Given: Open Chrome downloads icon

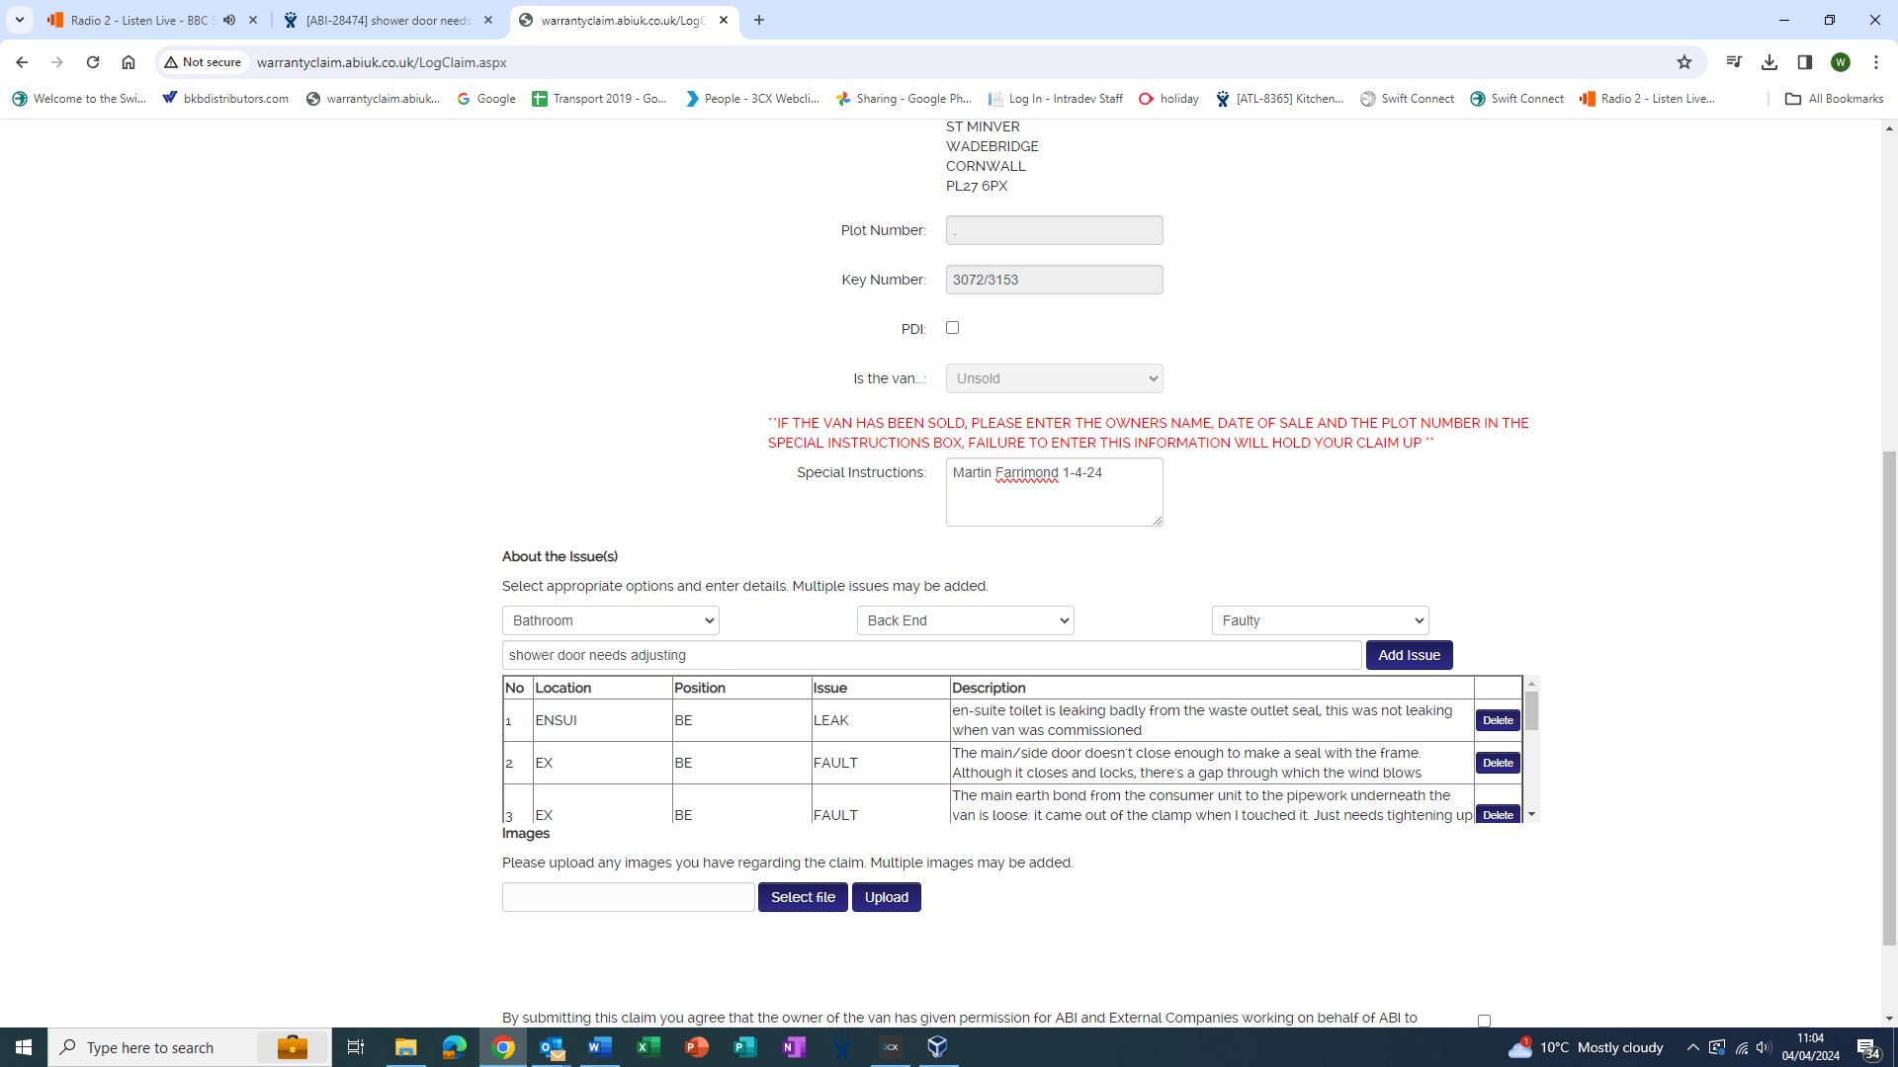Looking at the screenshot, I should point(1769,62).
